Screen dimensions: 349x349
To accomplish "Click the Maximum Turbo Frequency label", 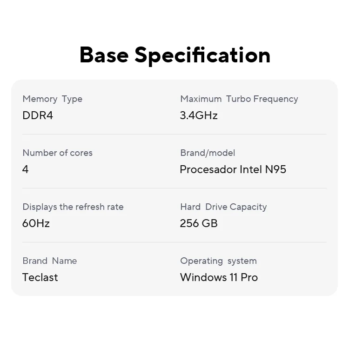I will [239, 99].
